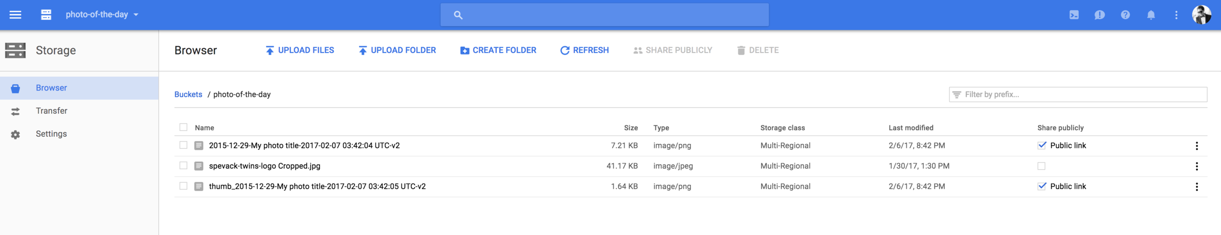1221x235 pixels.
Task: Click the Upload Files button
Action: click(299, 50)
